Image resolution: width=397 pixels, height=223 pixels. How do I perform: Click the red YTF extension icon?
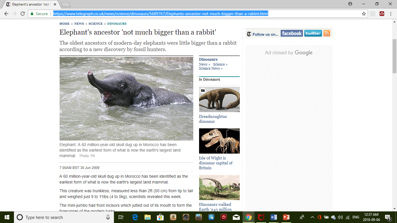tap(382, 14)
